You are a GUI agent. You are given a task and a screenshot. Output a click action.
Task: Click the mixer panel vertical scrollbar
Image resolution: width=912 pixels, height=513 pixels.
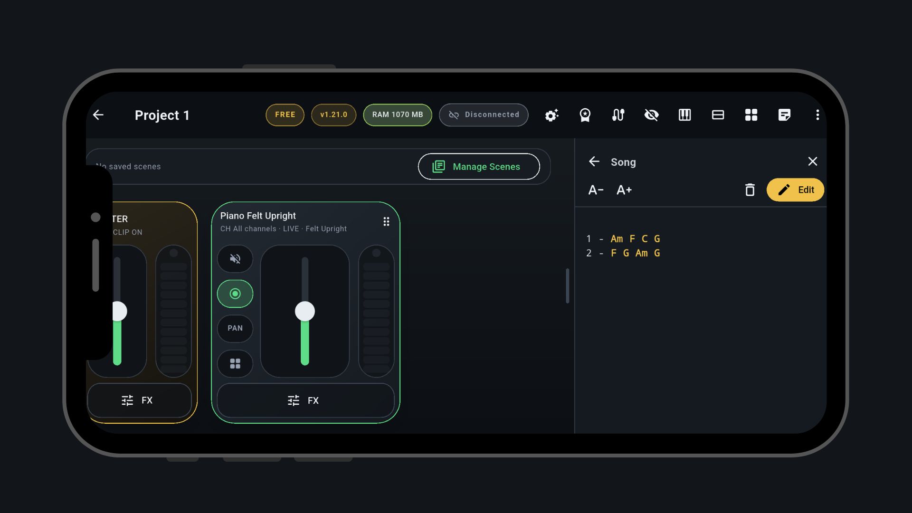567,286
